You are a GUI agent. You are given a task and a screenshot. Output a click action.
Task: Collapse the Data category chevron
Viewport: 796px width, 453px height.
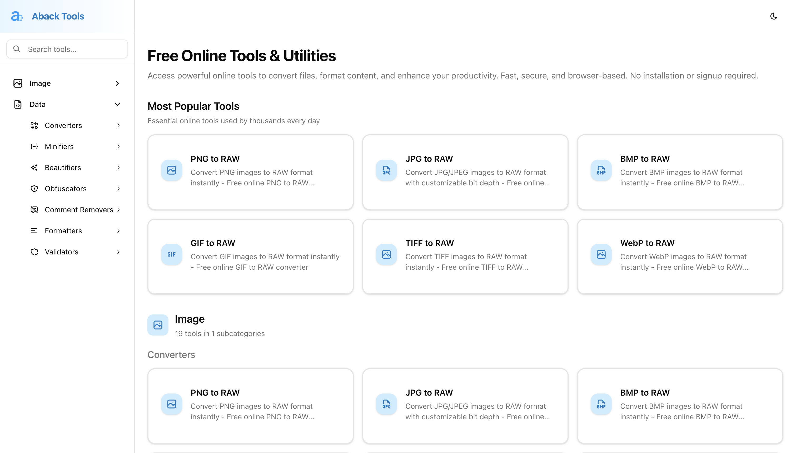117,104
